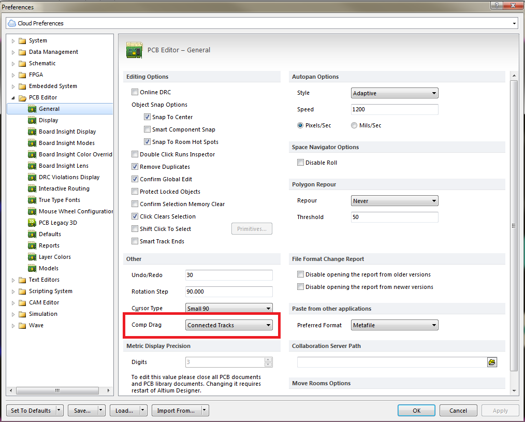Viewport: 525px width, 422px height.
Task: Open the Preferred Format dropdown
Action: tap(395, 325)
